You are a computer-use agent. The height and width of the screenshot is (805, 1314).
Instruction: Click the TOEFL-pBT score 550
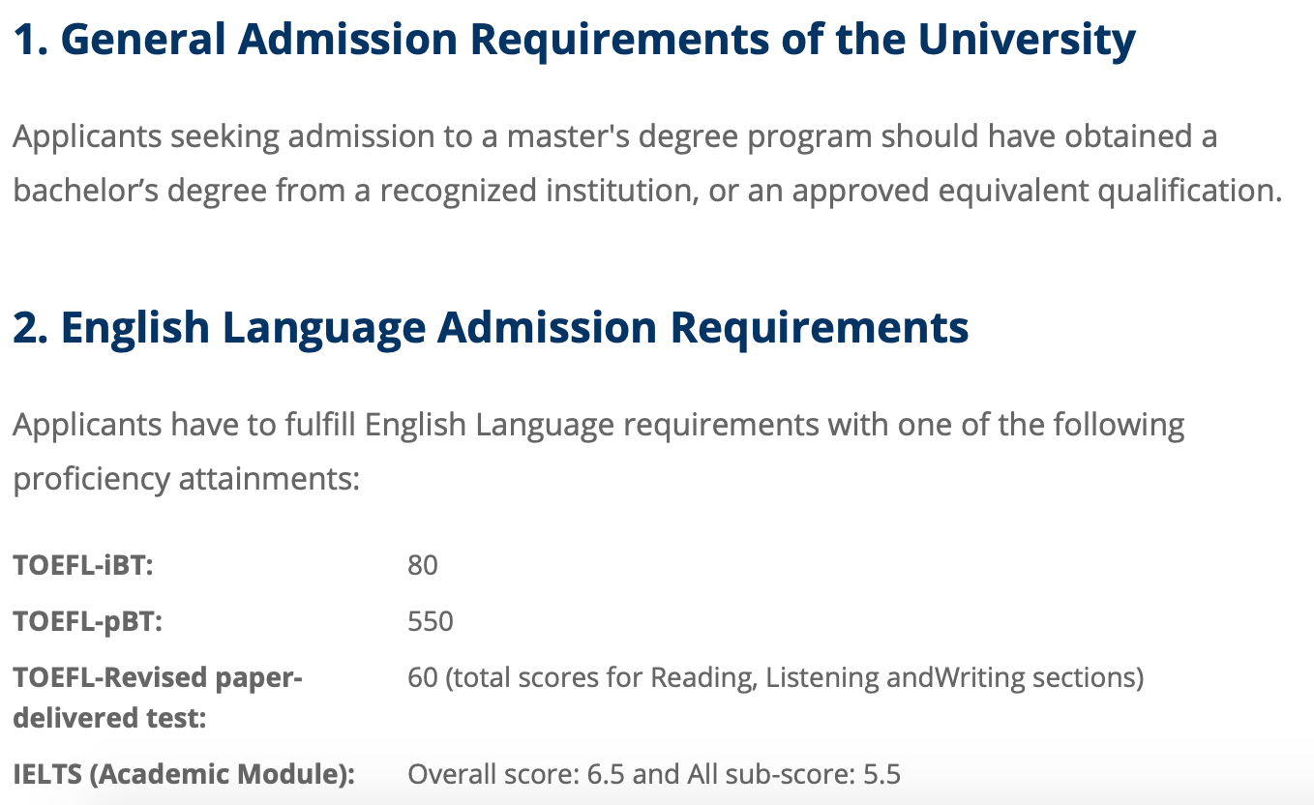click(x=431, y=621)
